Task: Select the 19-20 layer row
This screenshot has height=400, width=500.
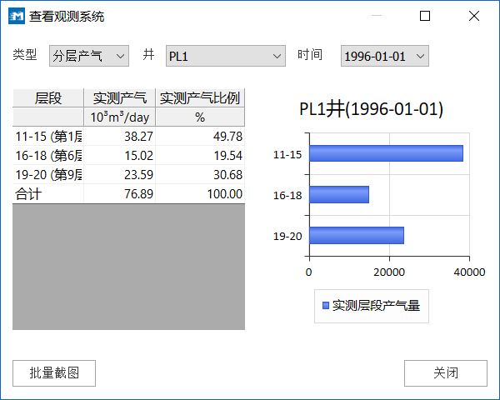Action: (48, 174)
